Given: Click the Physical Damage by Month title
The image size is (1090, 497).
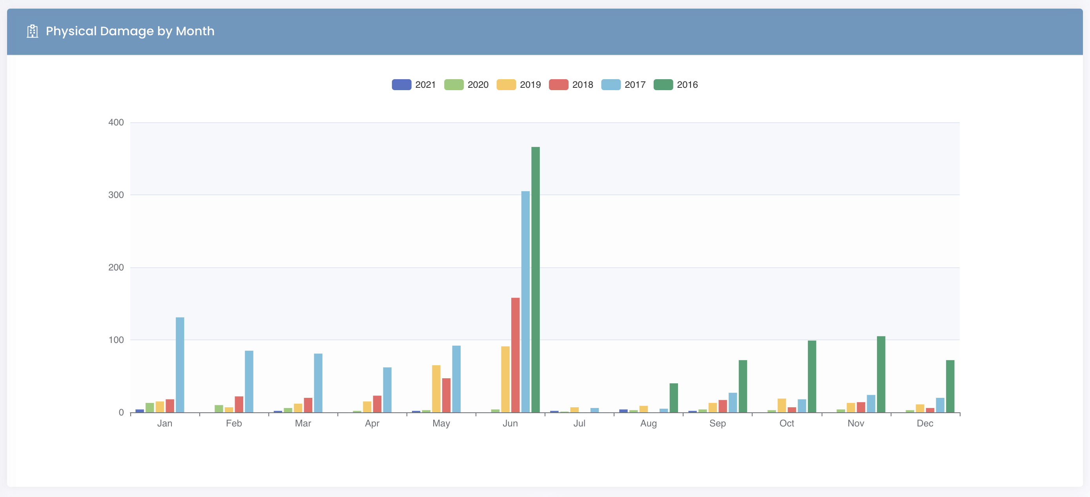Looking at the screenshot, I should (130, 31).
